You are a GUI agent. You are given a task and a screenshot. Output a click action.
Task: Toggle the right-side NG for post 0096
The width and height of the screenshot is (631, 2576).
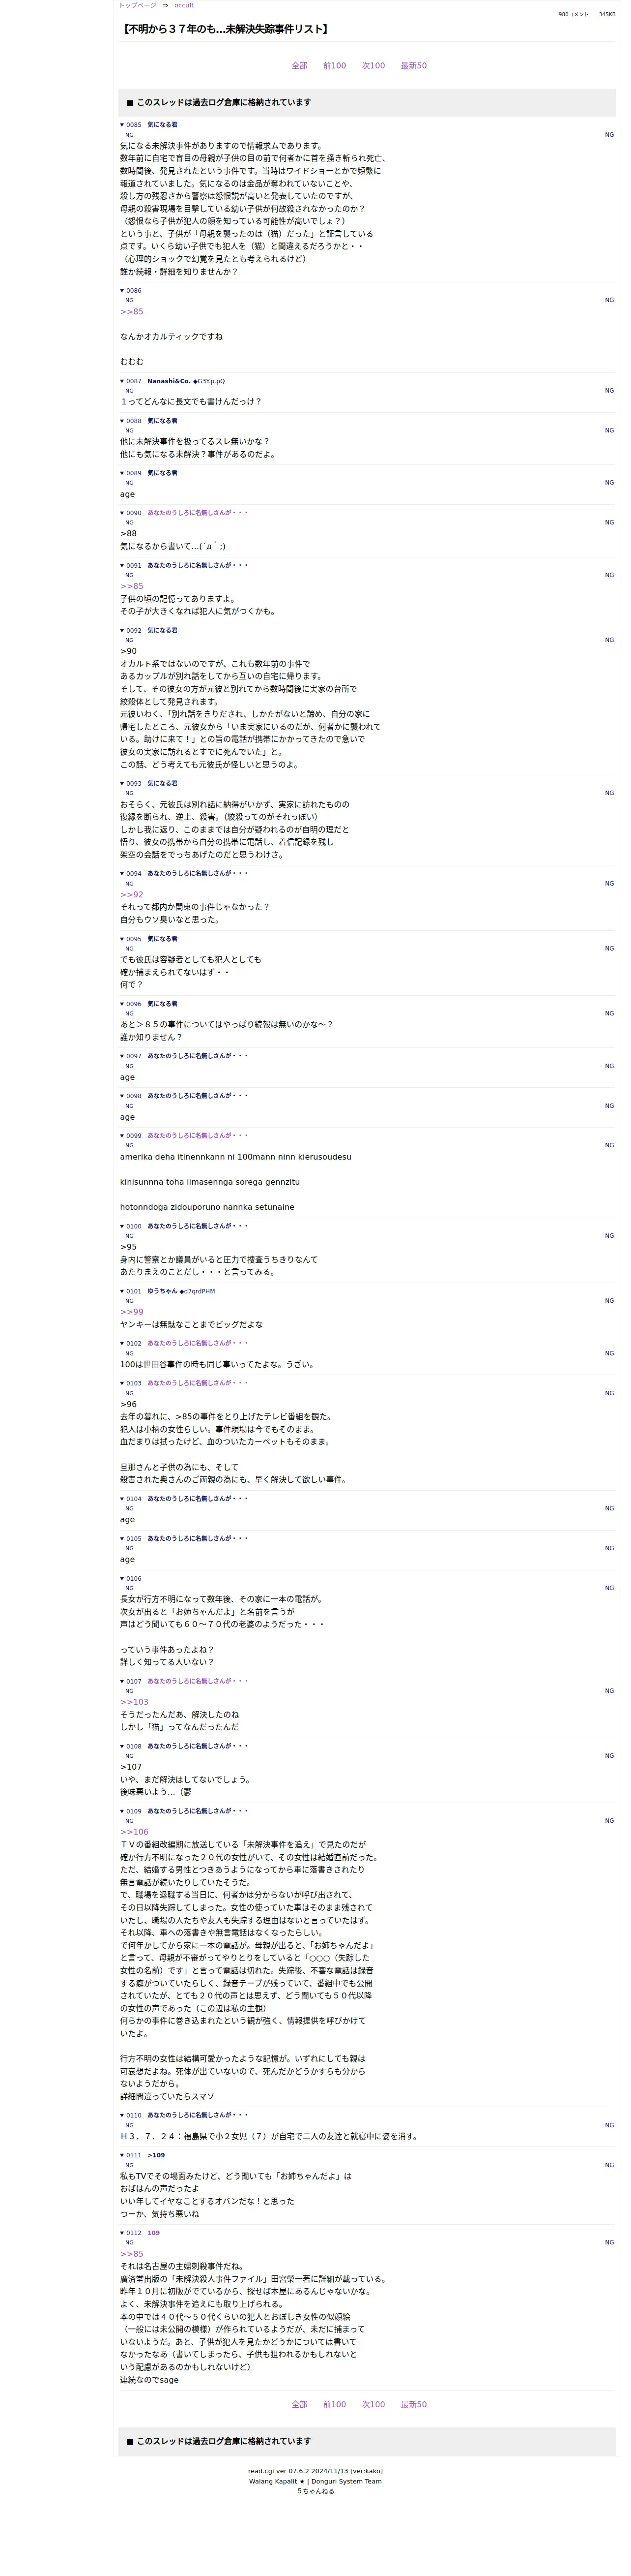pos(609,1014)
